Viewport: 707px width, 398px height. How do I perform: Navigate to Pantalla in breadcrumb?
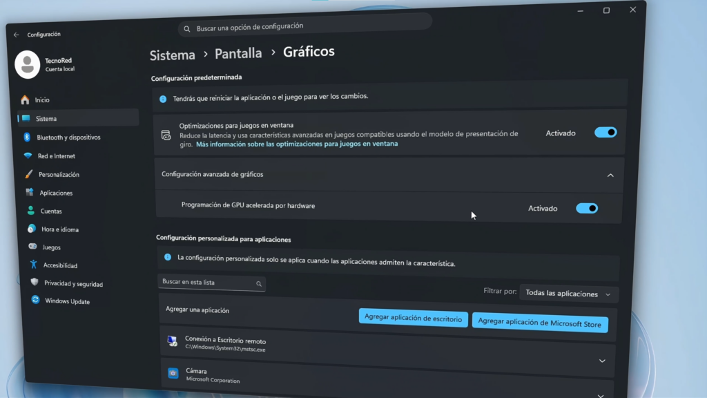[238, 53]
